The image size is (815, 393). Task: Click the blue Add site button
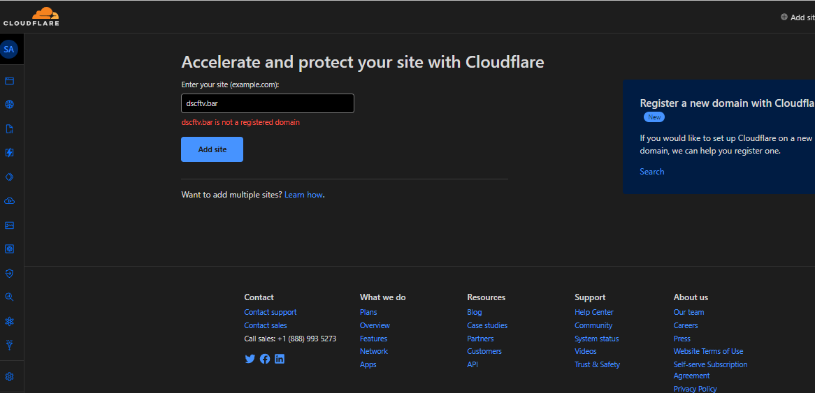[x=212, y=149]
